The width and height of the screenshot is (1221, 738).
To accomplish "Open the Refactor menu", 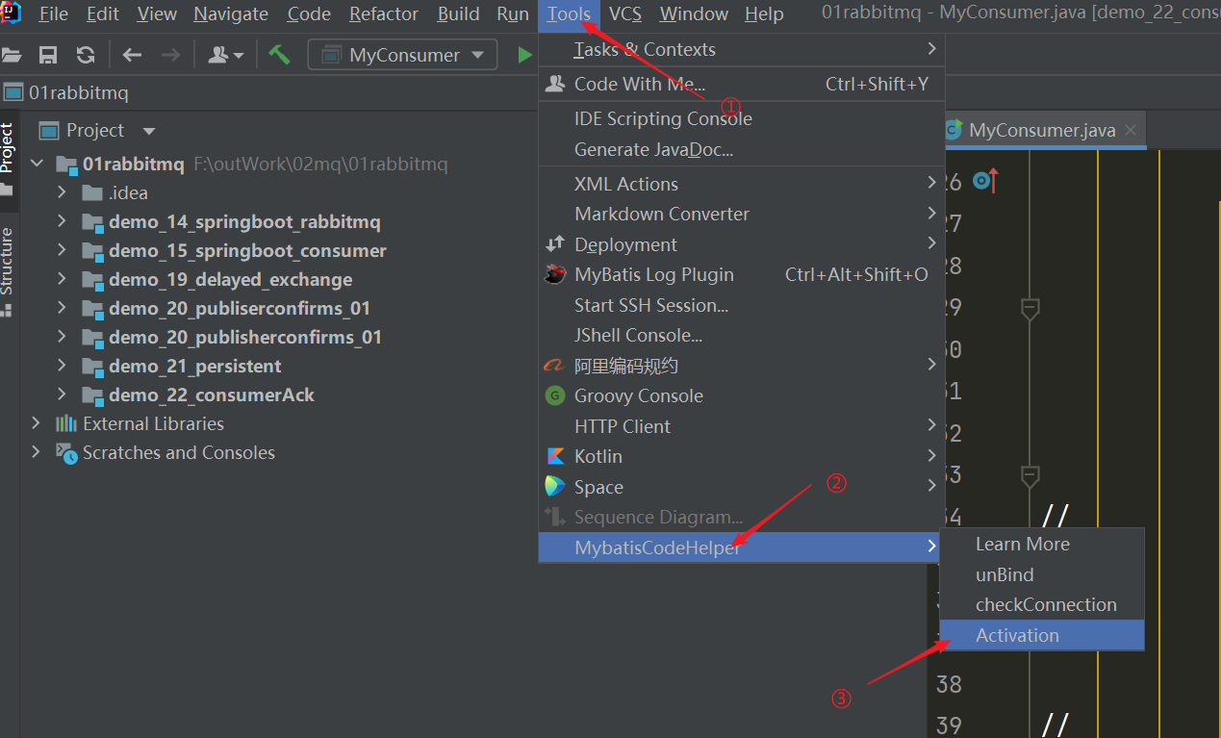I will tap(384, 13).
